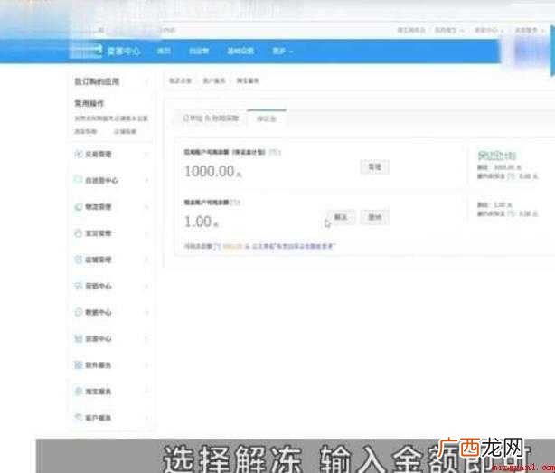Click the 交易管理 sidebar icon
This screenshot has height=473, width=555.
78,154
